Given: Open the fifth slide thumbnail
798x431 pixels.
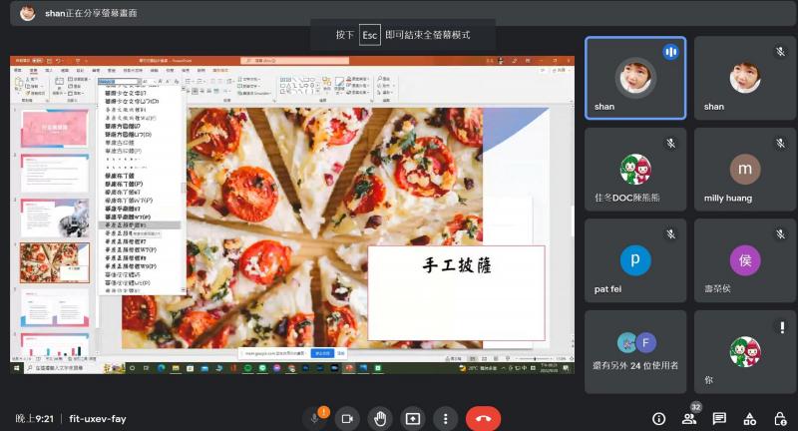Looking at the screenshot, I should click(55, 308).
